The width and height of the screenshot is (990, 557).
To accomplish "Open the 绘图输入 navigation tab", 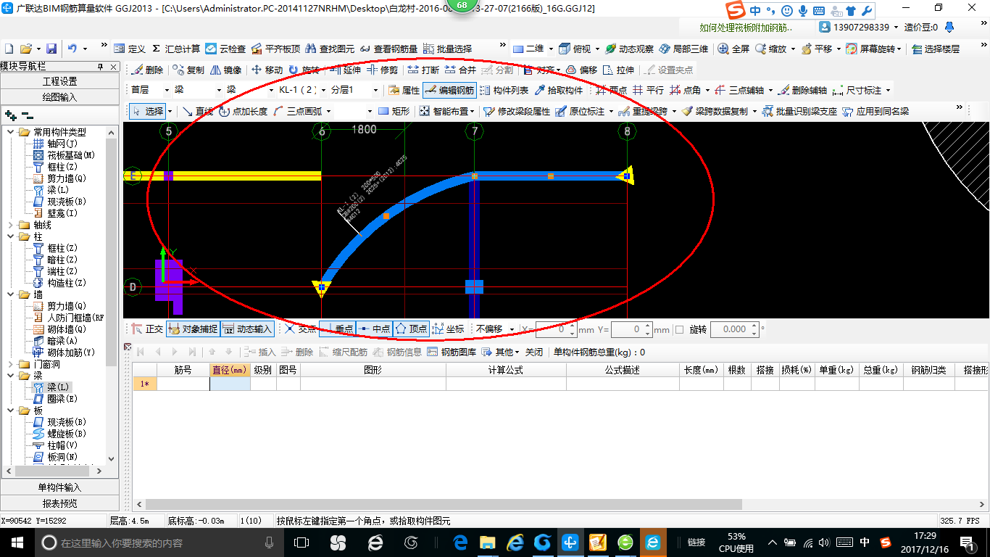I will click(x=59, y=96).
